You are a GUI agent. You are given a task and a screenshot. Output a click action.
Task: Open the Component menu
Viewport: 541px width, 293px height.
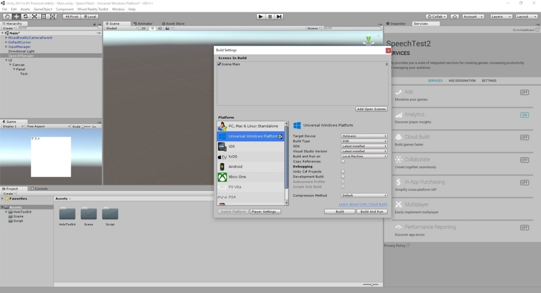coord(64,10)
